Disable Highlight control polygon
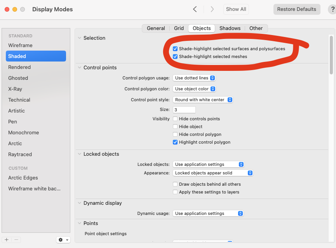 point(175,142)
